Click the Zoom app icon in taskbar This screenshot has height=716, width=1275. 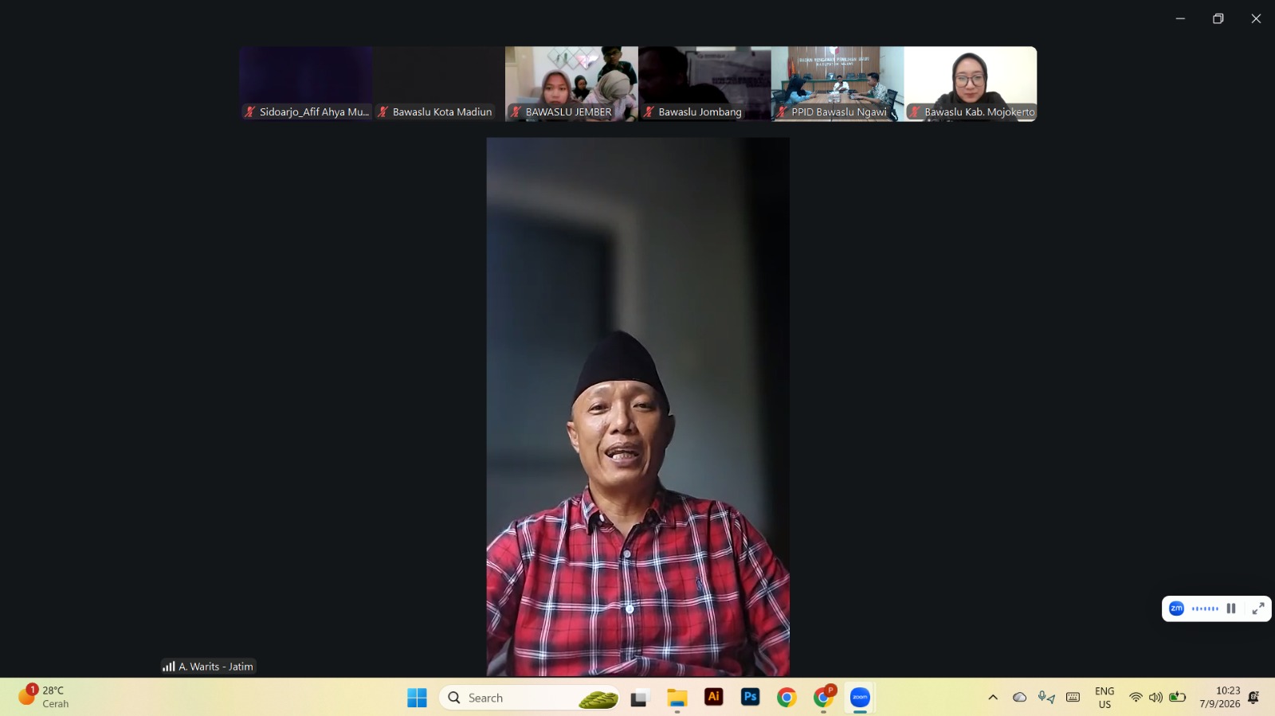860,698
